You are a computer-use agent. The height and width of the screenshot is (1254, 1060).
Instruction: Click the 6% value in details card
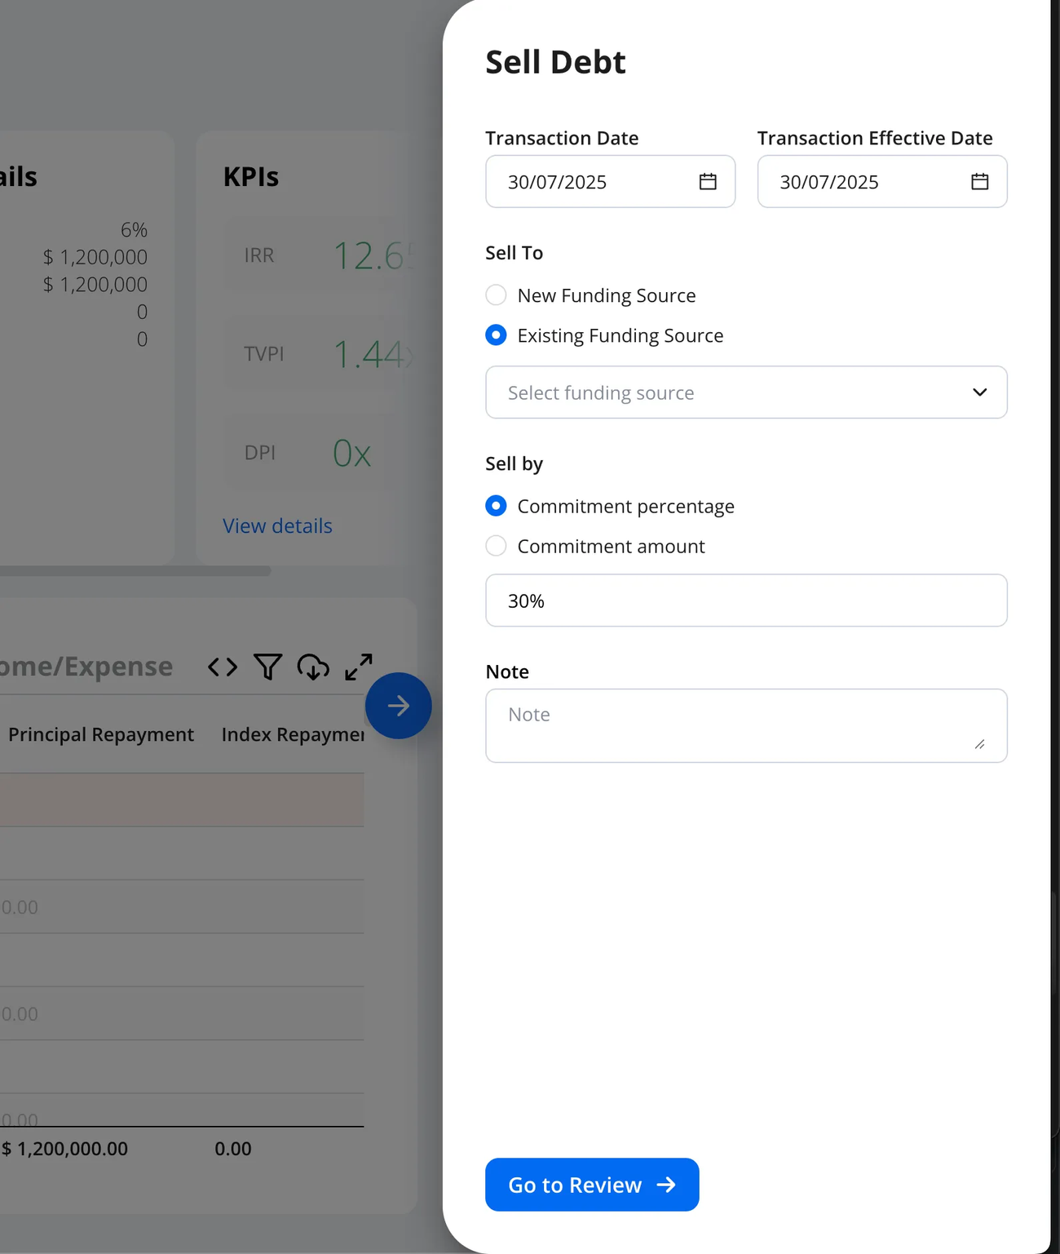click(134, 230)
